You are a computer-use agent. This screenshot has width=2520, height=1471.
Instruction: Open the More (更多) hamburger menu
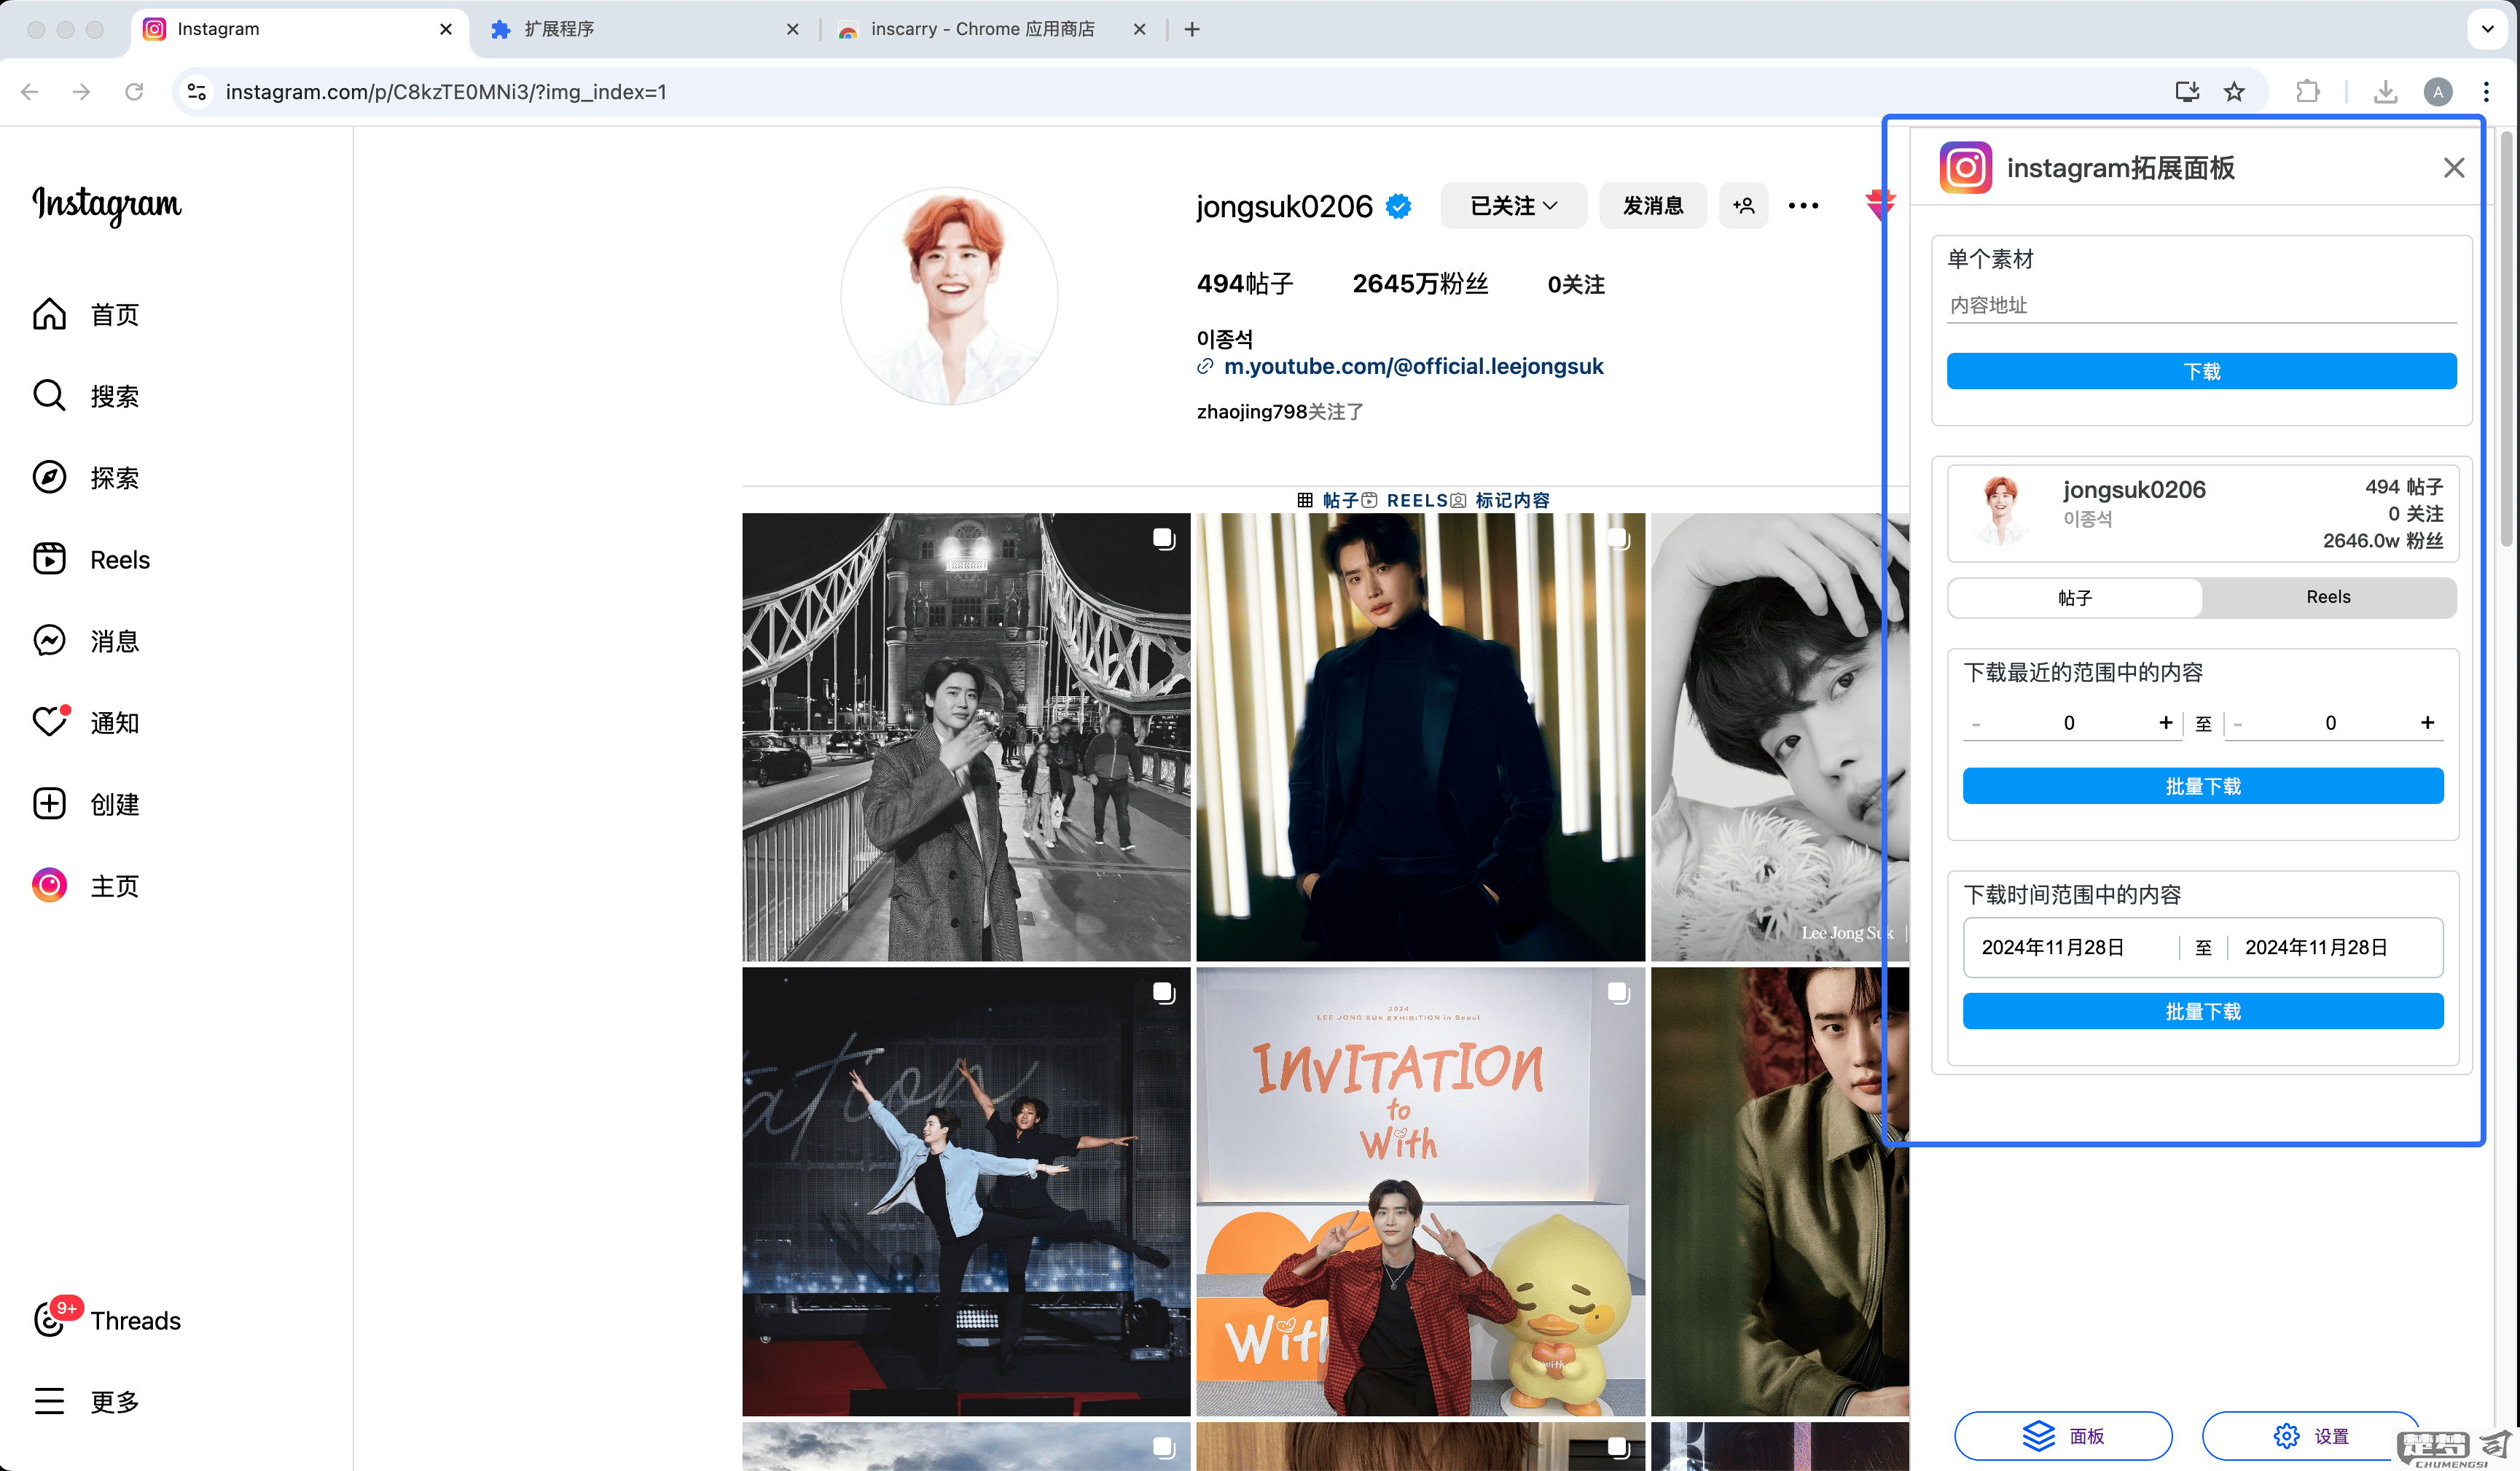49,1401
